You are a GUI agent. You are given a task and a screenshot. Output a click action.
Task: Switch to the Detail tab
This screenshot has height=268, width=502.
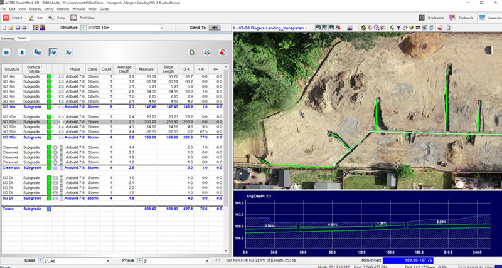pos(22,38)
